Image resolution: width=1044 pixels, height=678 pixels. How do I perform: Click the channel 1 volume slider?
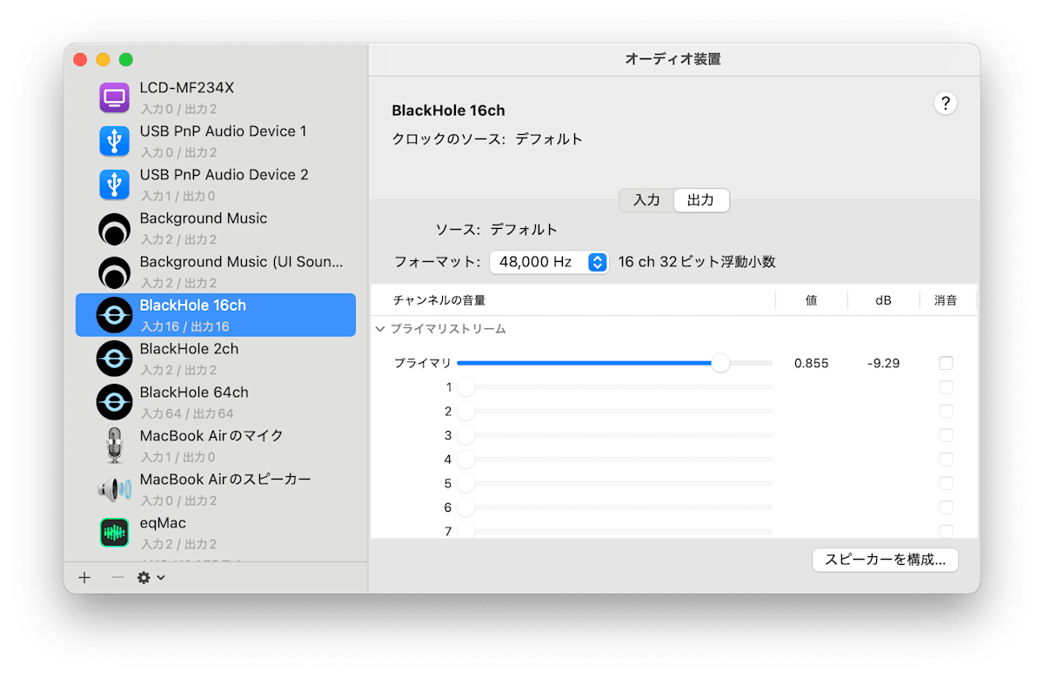pyautogui.click(x=614, y=387)
